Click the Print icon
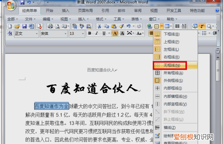 tap(50, 26)
